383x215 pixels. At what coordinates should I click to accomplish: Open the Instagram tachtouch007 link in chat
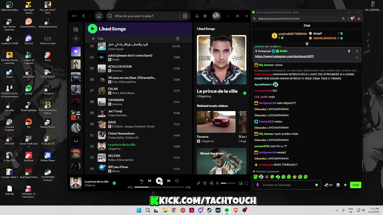284,56
